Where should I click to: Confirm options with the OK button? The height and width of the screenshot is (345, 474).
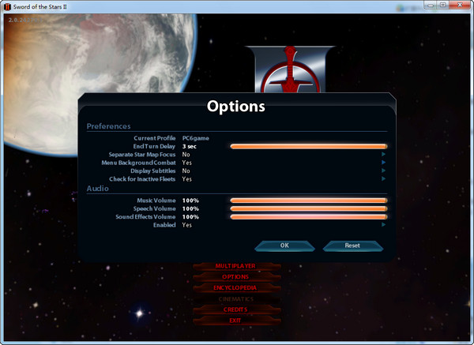click(x=284, y=246)
